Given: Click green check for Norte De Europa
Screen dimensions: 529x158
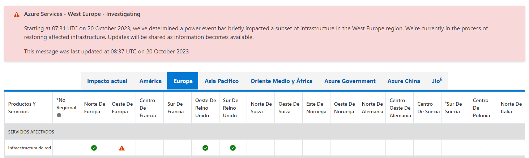Looking at the screenshot, I should pyautogui.click(x=94, y=148).
